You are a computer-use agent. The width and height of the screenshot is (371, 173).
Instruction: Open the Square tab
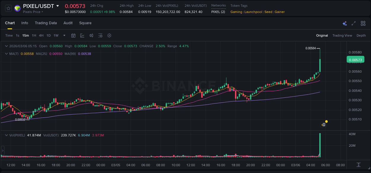coord(85,23)
